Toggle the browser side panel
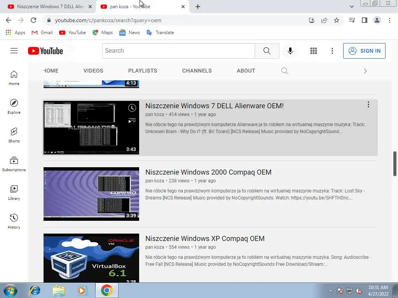 pyautogui.click(x=365, y=20)
